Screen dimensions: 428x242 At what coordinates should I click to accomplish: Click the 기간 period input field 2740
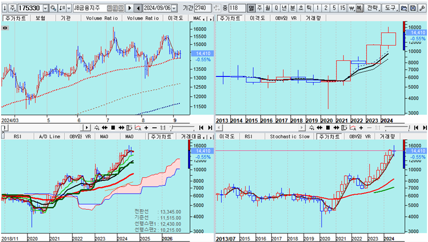[203, 8]
